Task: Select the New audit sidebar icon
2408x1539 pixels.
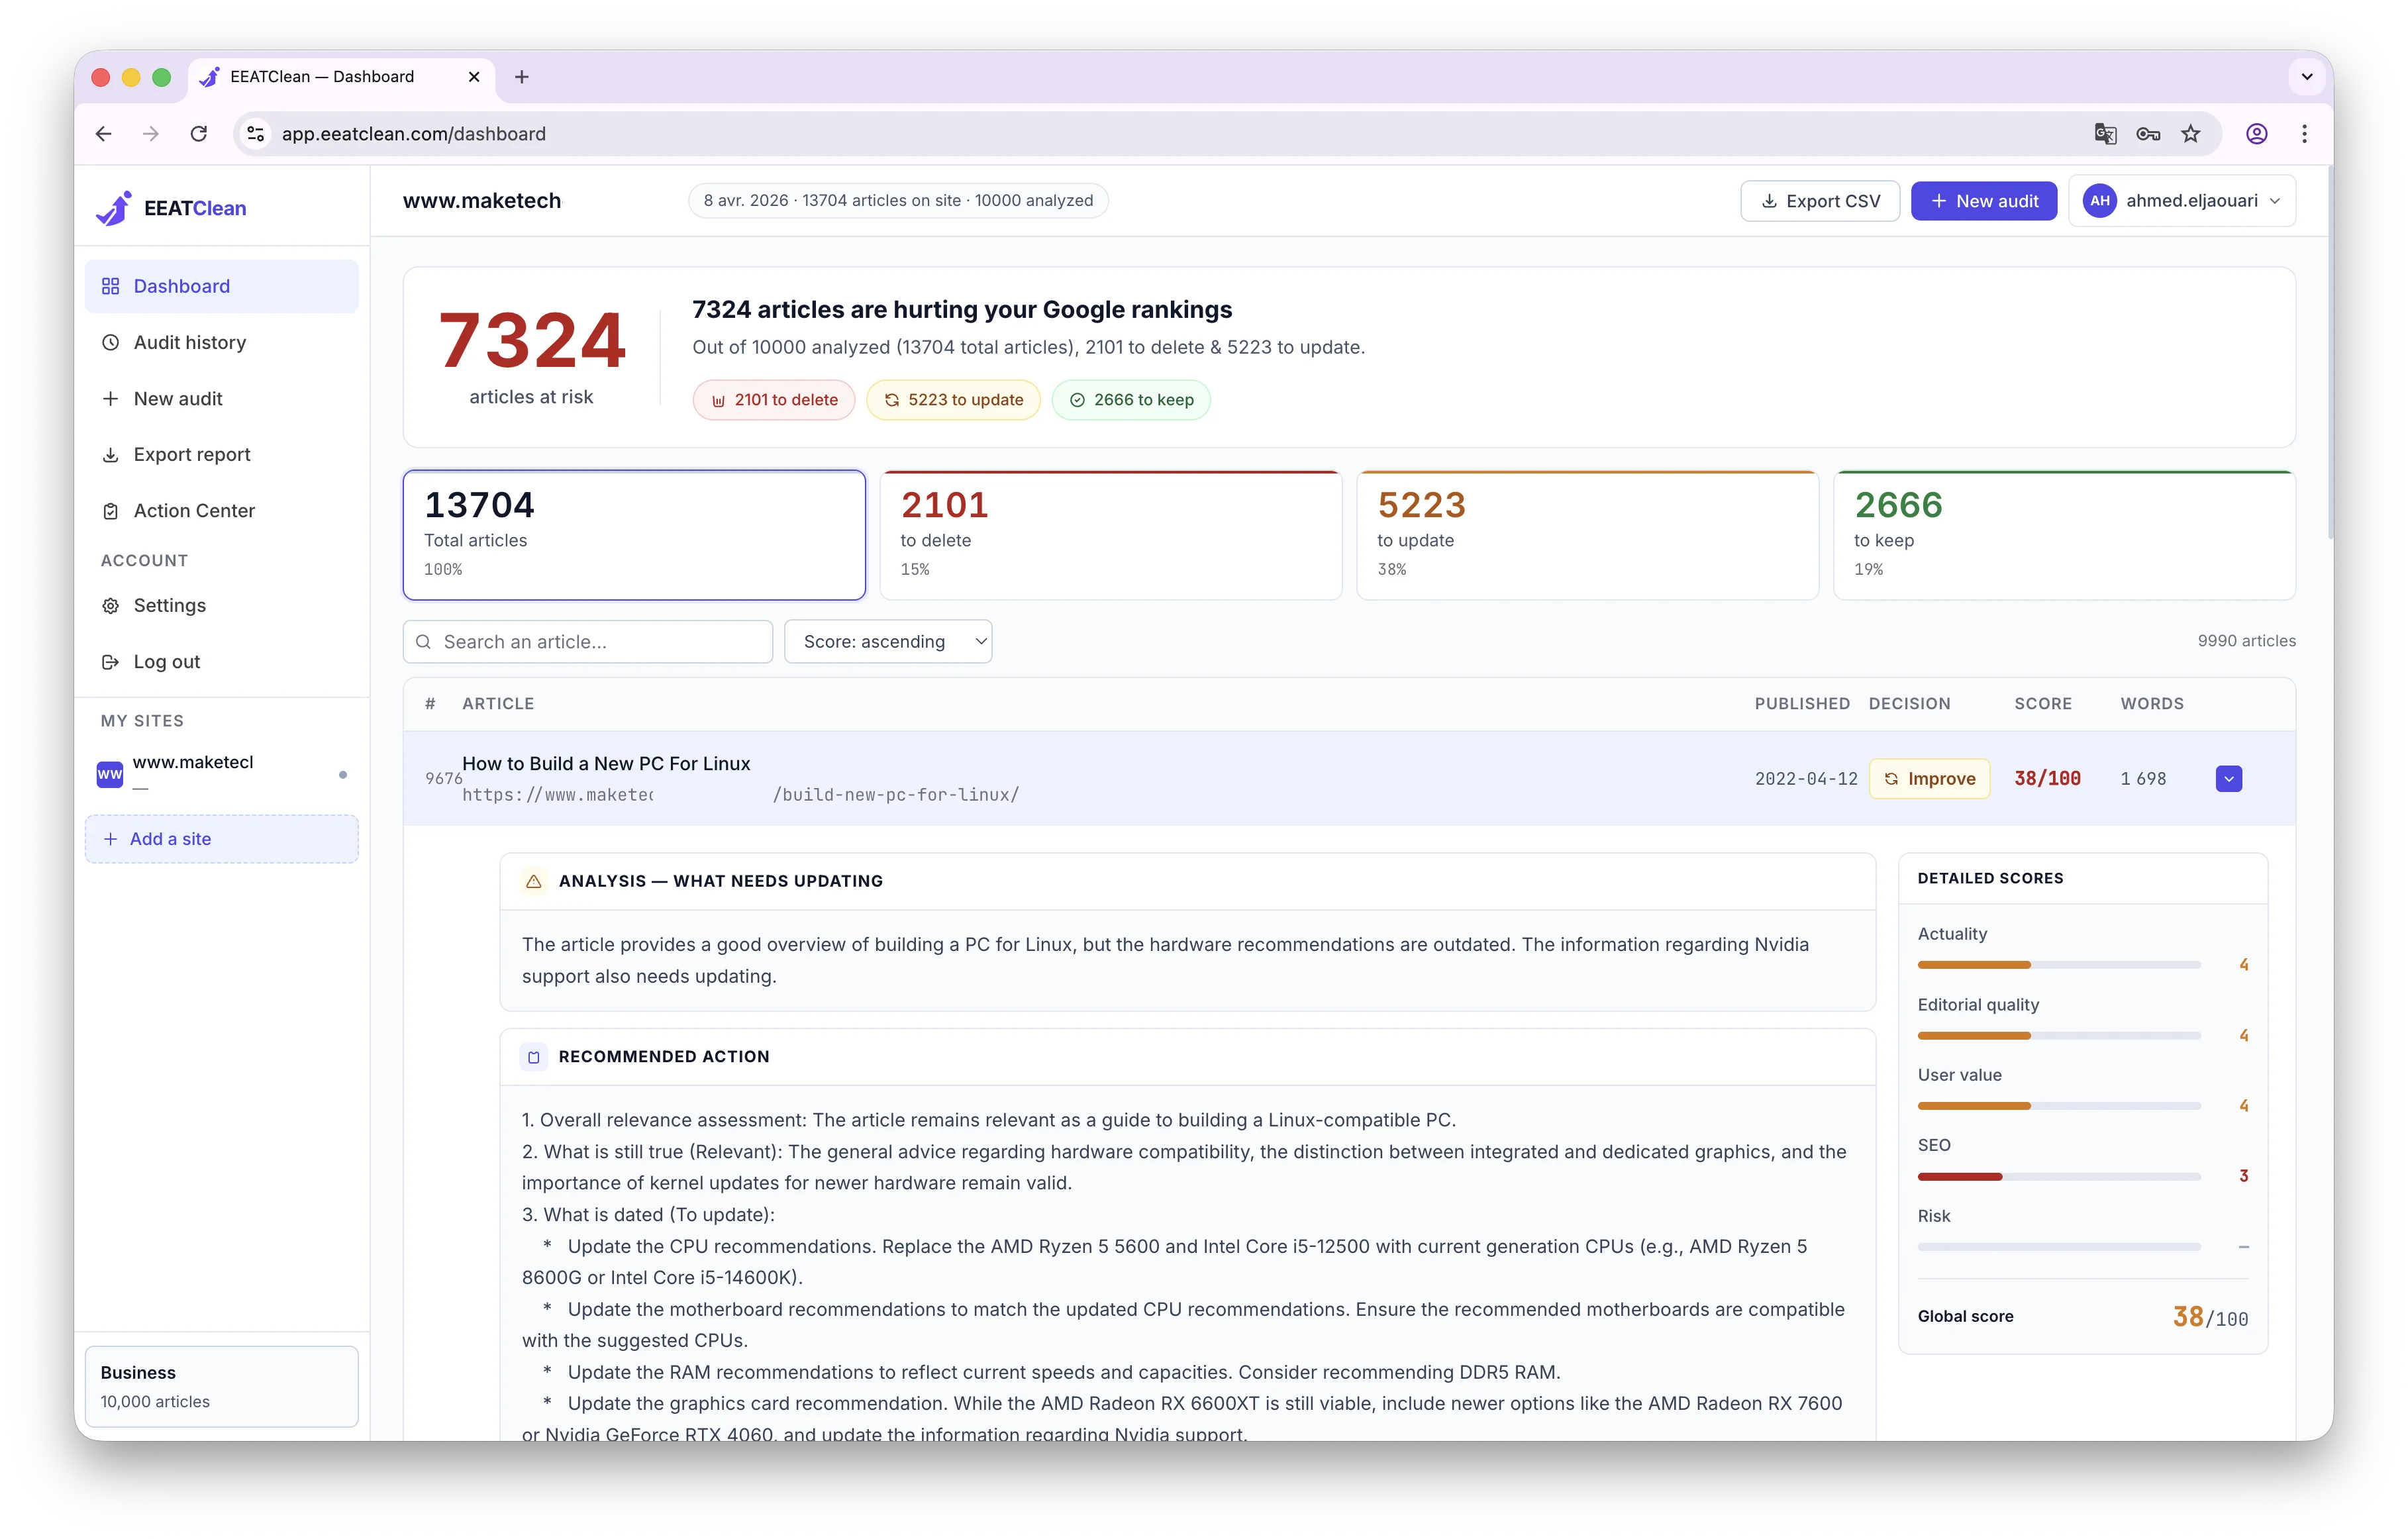Action: [111, 398]
